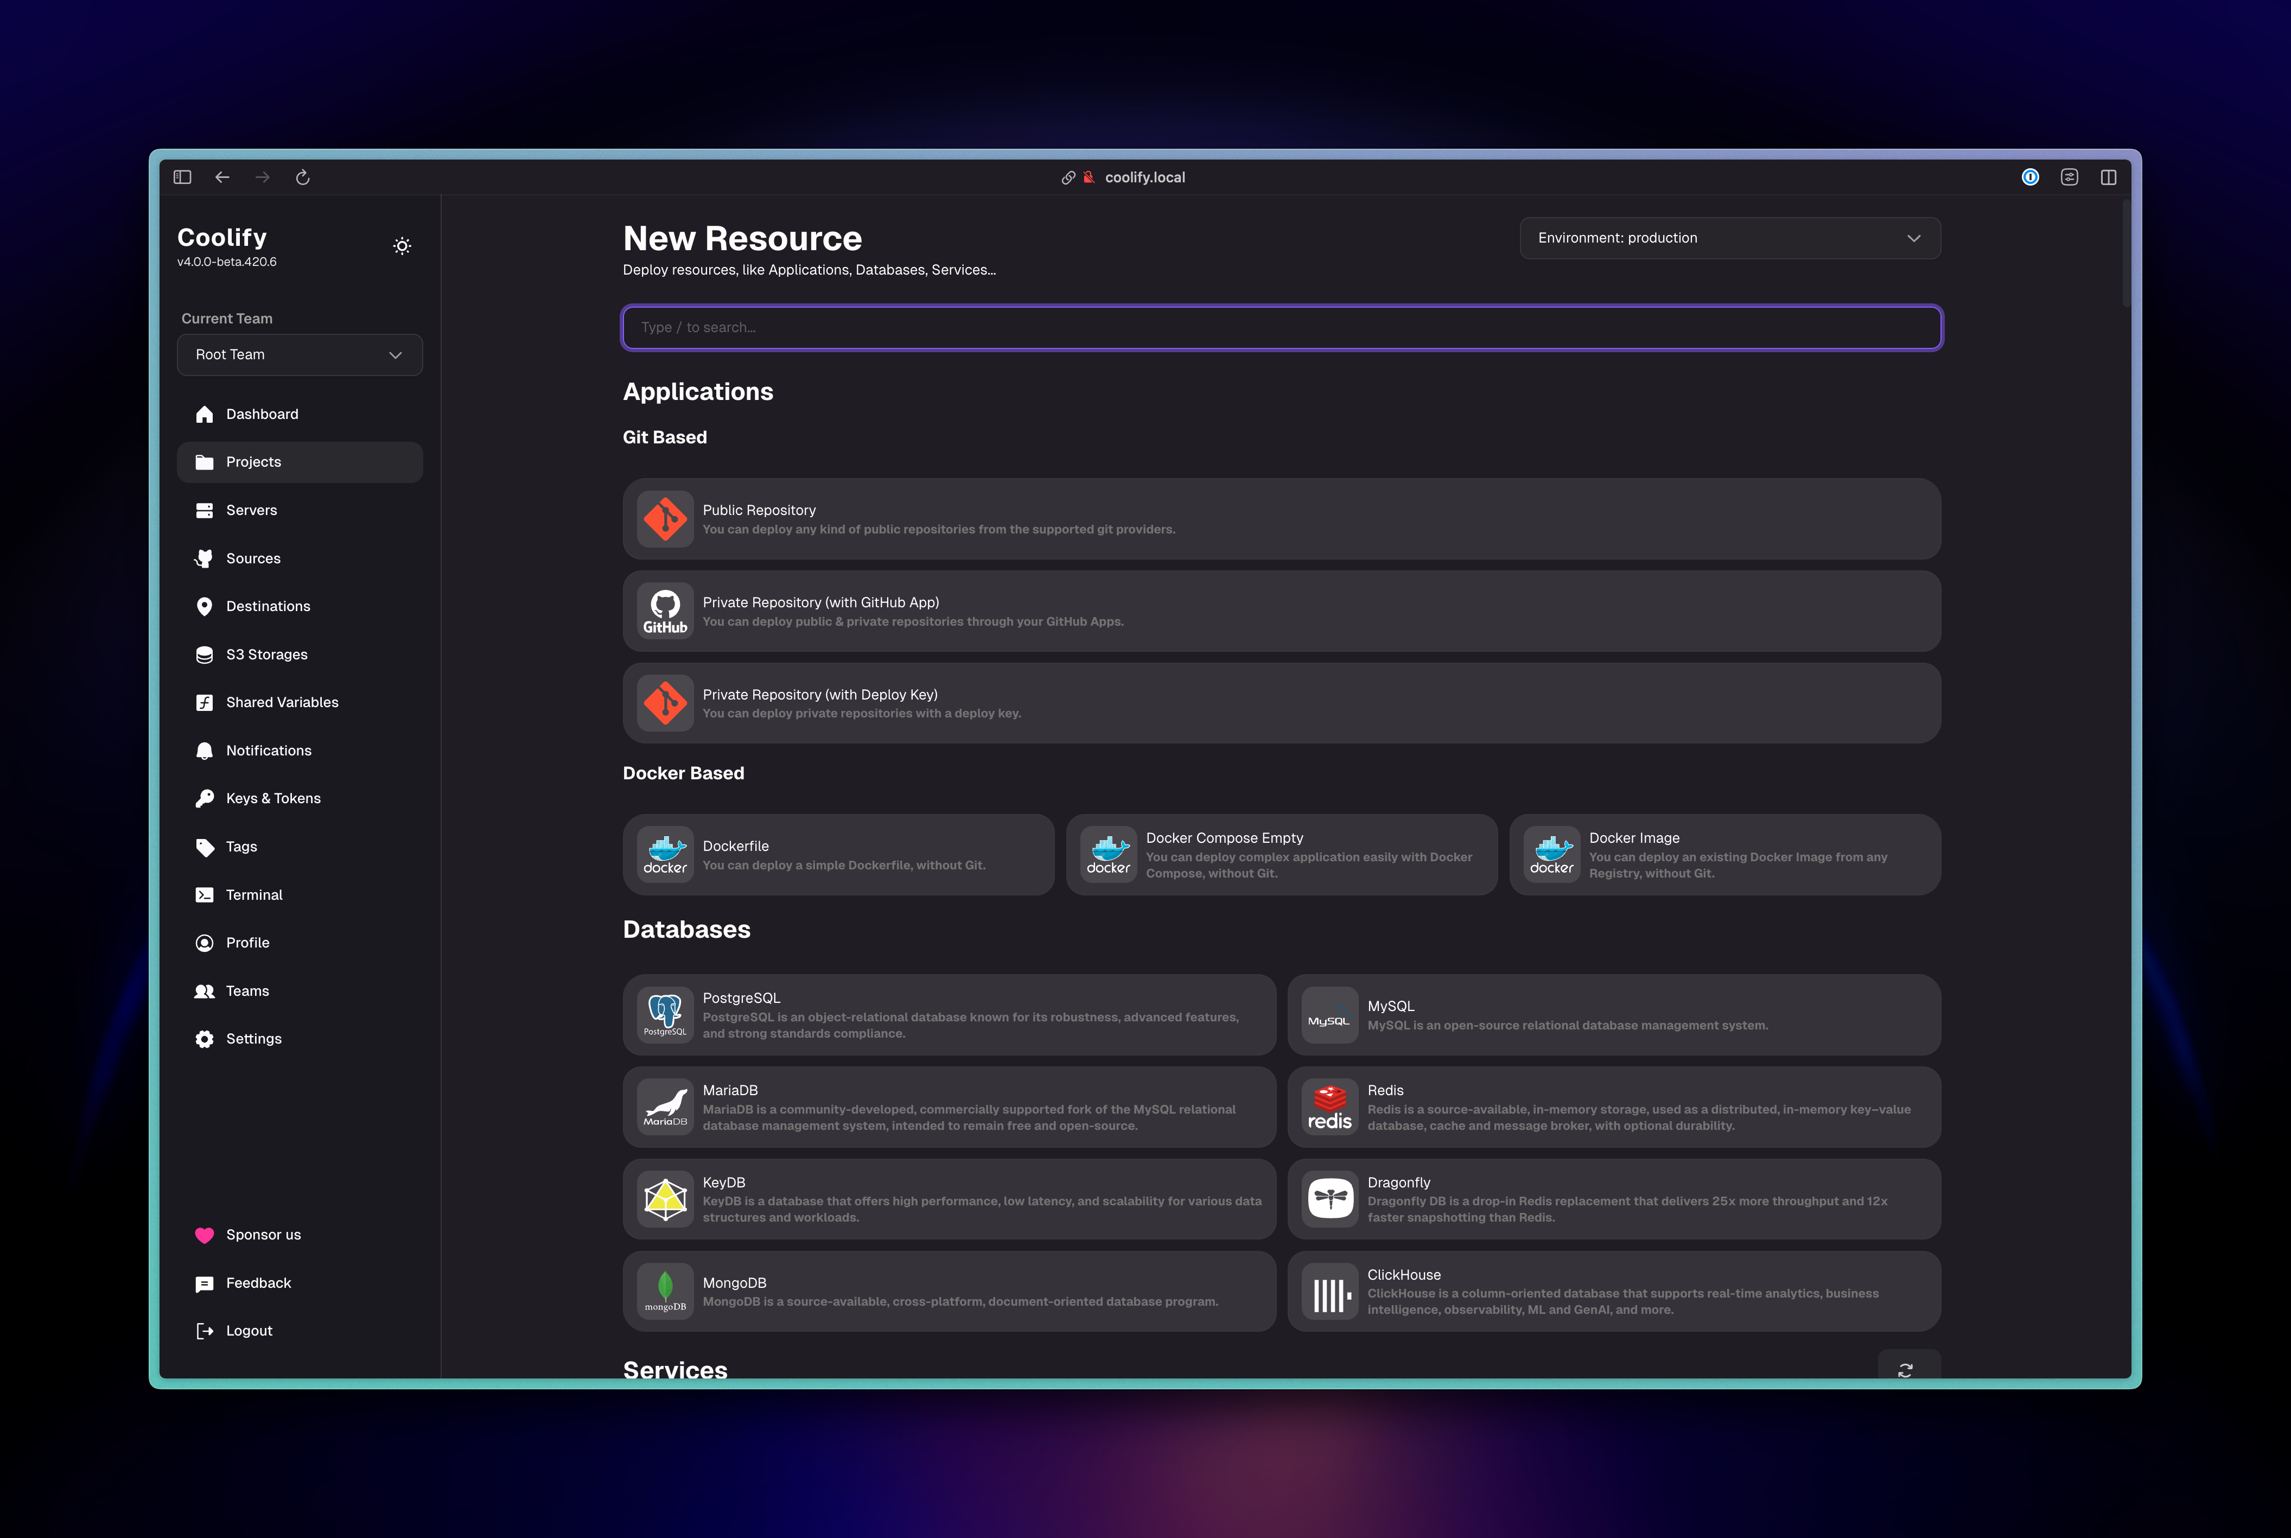The height and width of the screenshot is (1538, 2291).
Task: Open the Notifications bell icon
Action: point(204,751)
